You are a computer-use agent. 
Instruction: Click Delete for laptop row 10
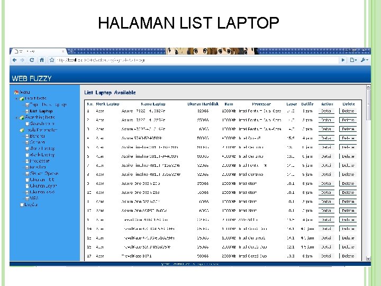tap(348, 193)
